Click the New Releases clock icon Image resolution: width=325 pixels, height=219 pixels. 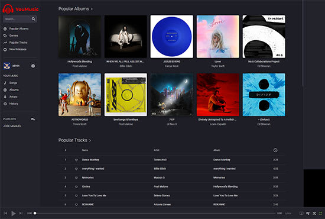tap(5, 49)
